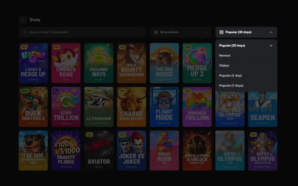Click the Q logo on Qzino Trillion
This screenshot has width=298, height=186.
click(56, 91)
